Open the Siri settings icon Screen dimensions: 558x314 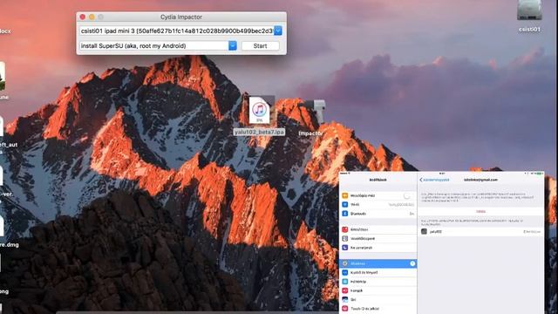click(x=345, y=299)
